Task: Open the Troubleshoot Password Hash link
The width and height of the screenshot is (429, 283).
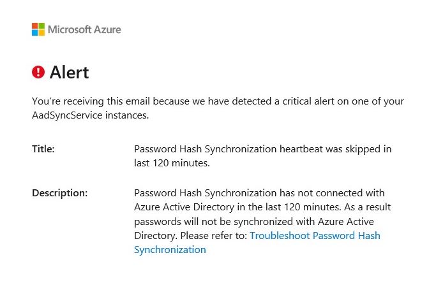Action: pyautogui.click(x=315, y=235)
